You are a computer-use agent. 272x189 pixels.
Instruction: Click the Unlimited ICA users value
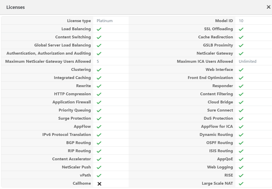(247, 61)
